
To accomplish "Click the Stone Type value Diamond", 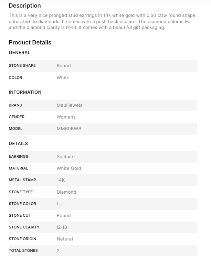I will (x=66, y=192).
